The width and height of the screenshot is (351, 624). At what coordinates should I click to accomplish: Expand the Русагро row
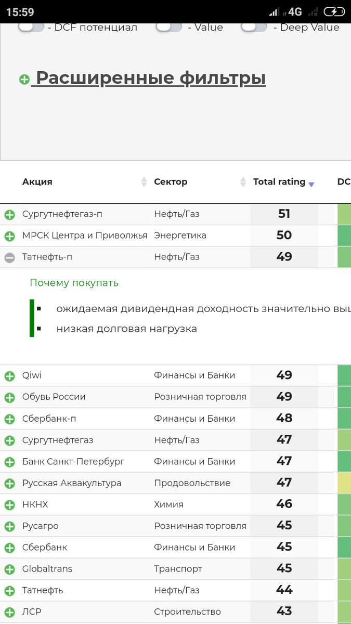click(x=9, y=527)
